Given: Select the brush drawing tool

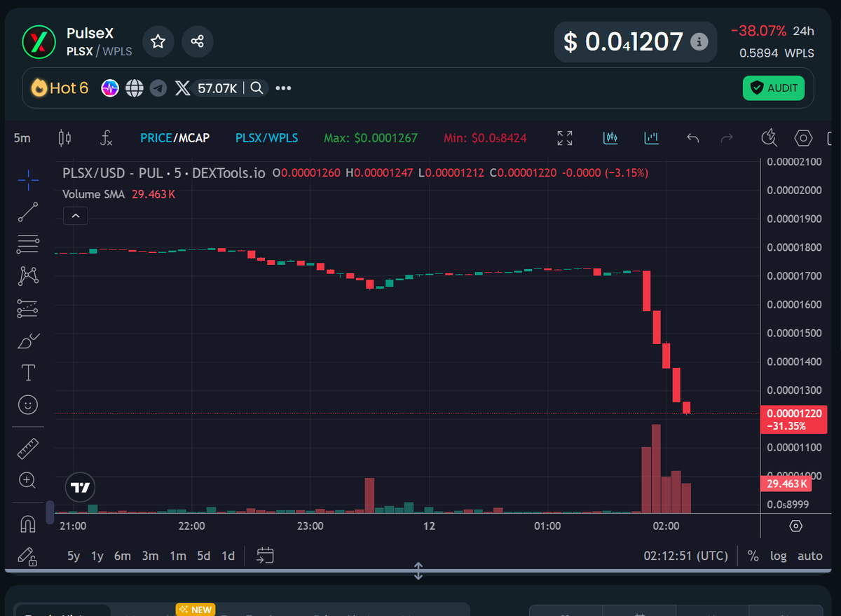Looking at the screenshot, I should tap(28, 341).
